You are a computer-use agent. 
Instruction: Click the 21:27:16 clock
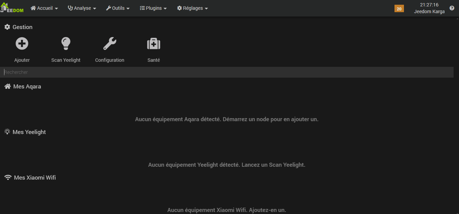click(x=429, y=5)
